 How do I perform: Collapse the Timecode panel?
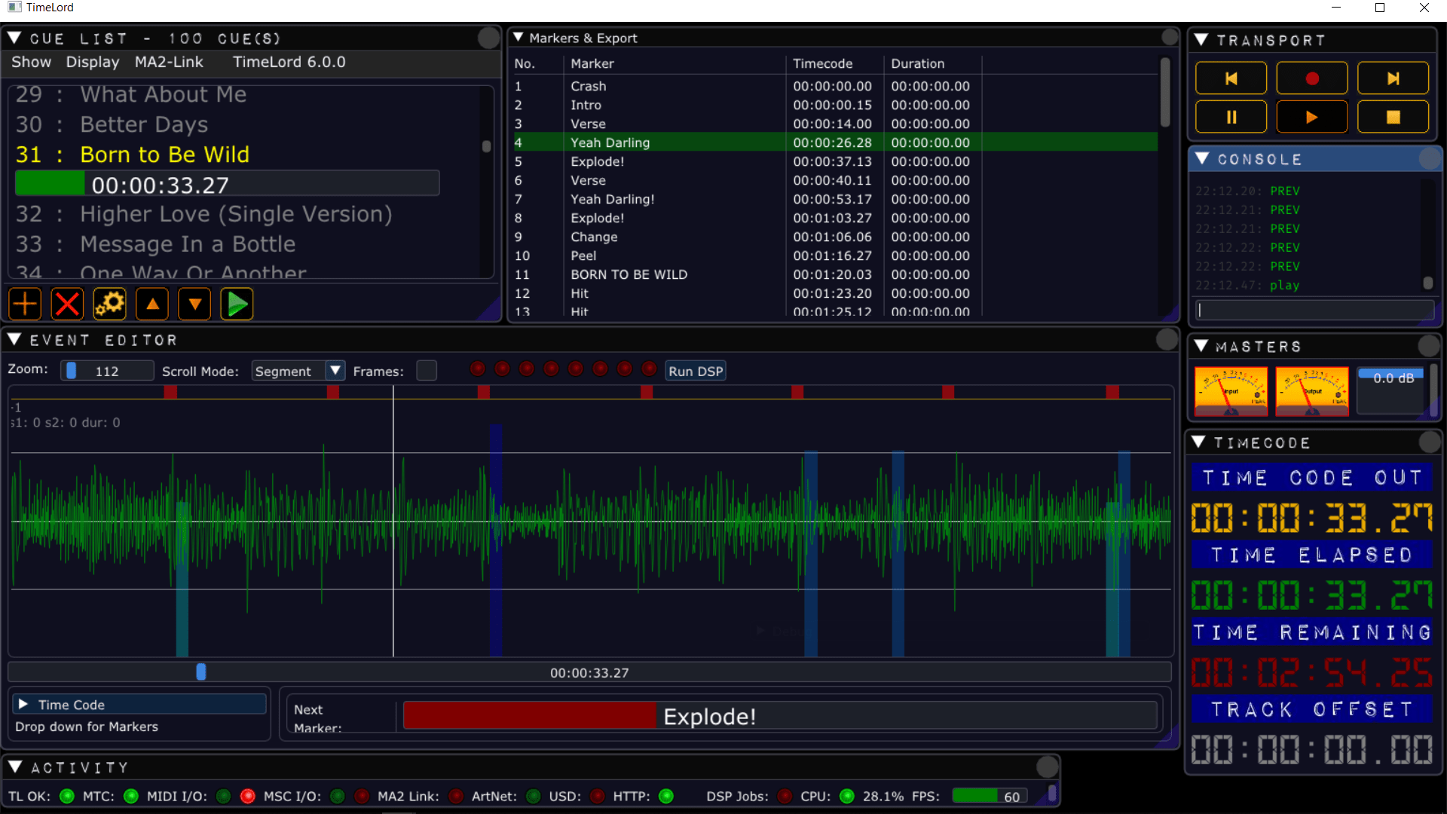(1199, 442)
